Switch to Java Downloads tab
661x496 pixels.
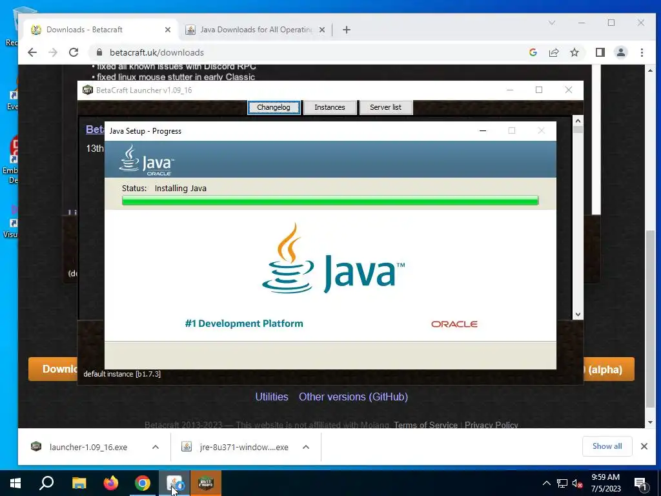click(254, 30)
